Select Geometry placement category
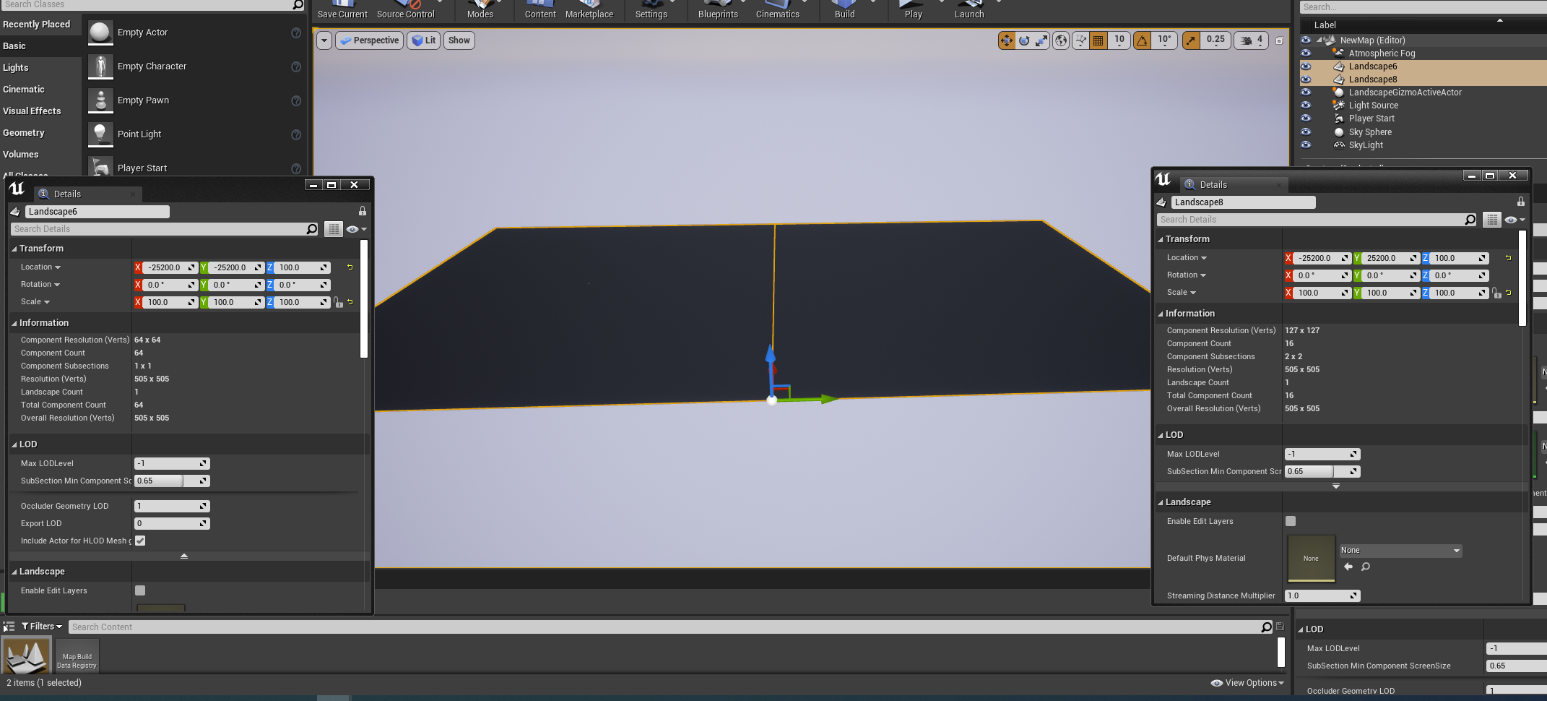This screenshot has width=1547, height=701. [40, 132]
